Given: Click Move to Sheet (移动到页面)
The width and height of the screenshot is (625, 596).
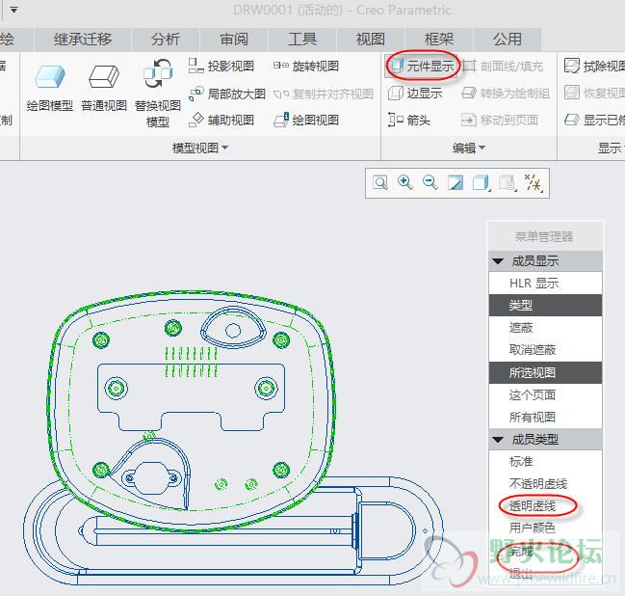Looking at the screenshot, I should tap(500, 120).
